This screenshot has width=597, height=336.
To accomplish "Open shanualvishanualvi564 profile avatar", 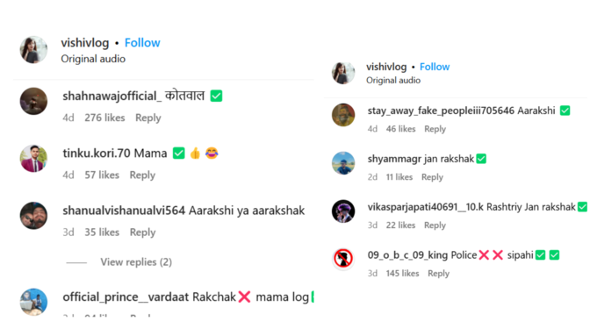I will [x=34, y=216].
